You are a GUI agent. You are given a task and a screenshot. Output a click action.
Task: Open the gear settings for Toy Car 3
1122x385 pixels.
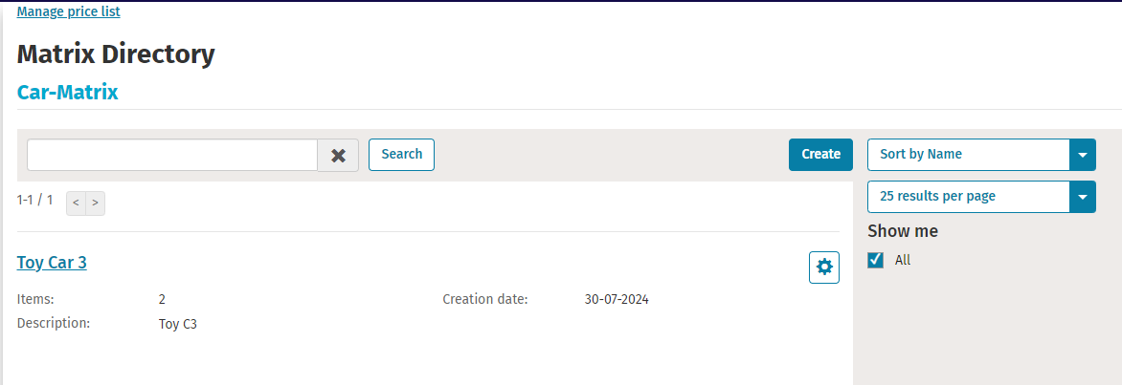tap(824, 267)
